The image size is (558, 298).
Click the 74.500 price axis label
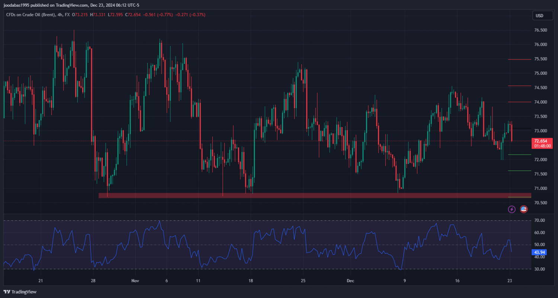pos(541,88)
